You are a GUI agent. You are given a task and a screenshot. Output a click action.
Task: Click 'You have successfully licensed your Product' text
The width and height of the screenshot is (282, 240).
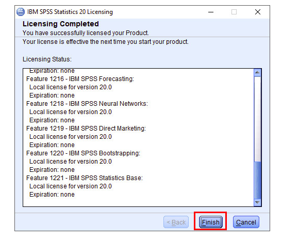[86, 33]
